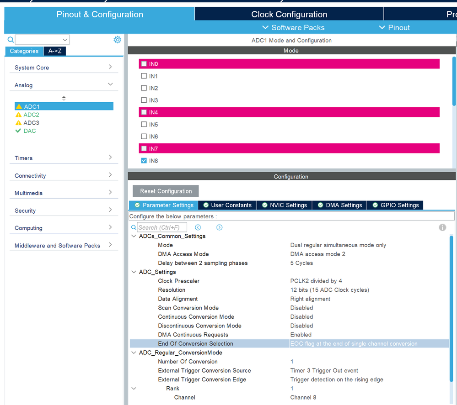This screenshot has height=405, width=457.
Task: Click the small sort arrows under Analog
Action: coord(64,98)
